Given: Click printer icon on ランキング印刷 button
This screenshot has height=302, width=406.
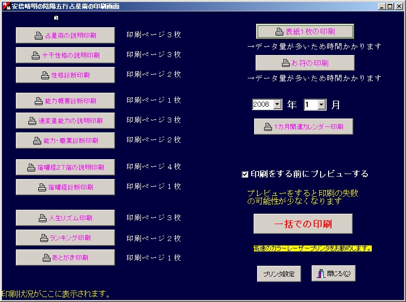Looking at the screenshot, I should [x=44, y=238].
